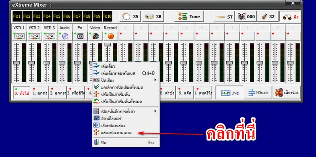This screenshot has width=316, height=157.
Task: Click the Record channel orange button
Action: point(111,36)
